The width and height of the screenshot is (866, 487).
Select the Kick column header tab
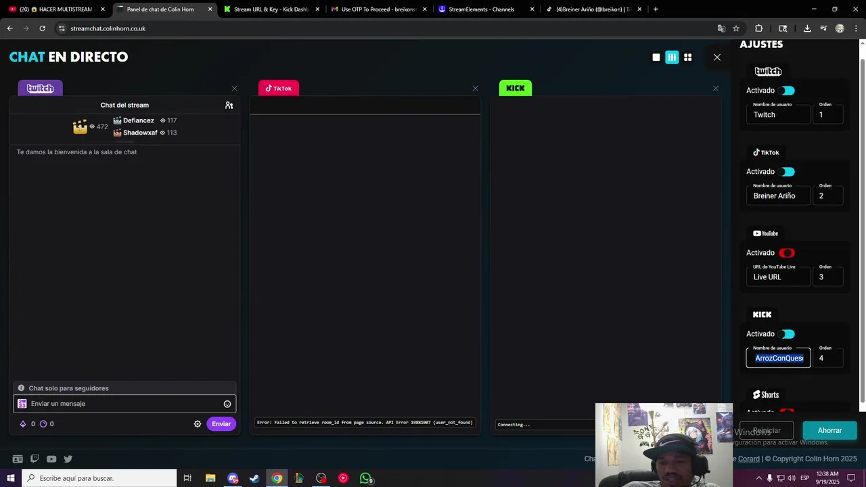[x=516, y=89]
